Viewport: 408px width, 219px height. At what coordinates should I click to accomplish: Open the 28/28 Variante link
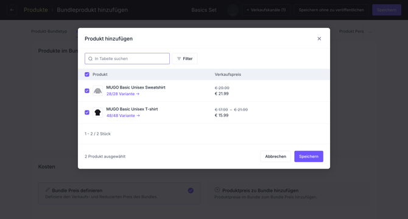(123, 94)
